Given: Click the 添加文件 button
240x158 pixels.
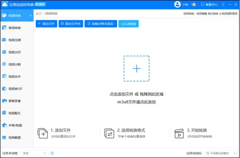Looking at the screenshot, I should tap(46, 24).
